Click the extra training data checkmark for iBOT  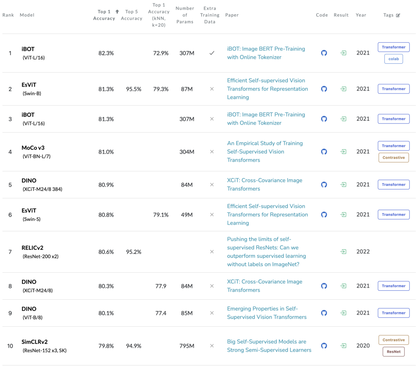[212, 53]
